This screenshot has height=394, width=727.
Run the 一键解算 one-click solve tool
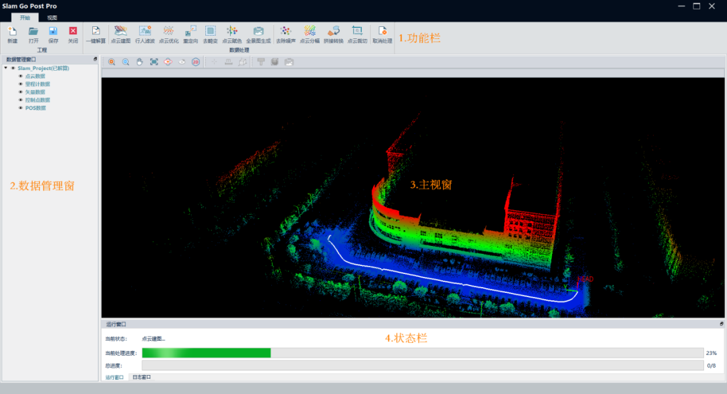[96, 32]
